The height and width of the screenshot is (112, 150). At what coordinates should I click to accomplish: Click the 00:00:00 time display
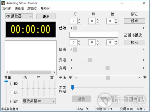click(x=30, y=29)
